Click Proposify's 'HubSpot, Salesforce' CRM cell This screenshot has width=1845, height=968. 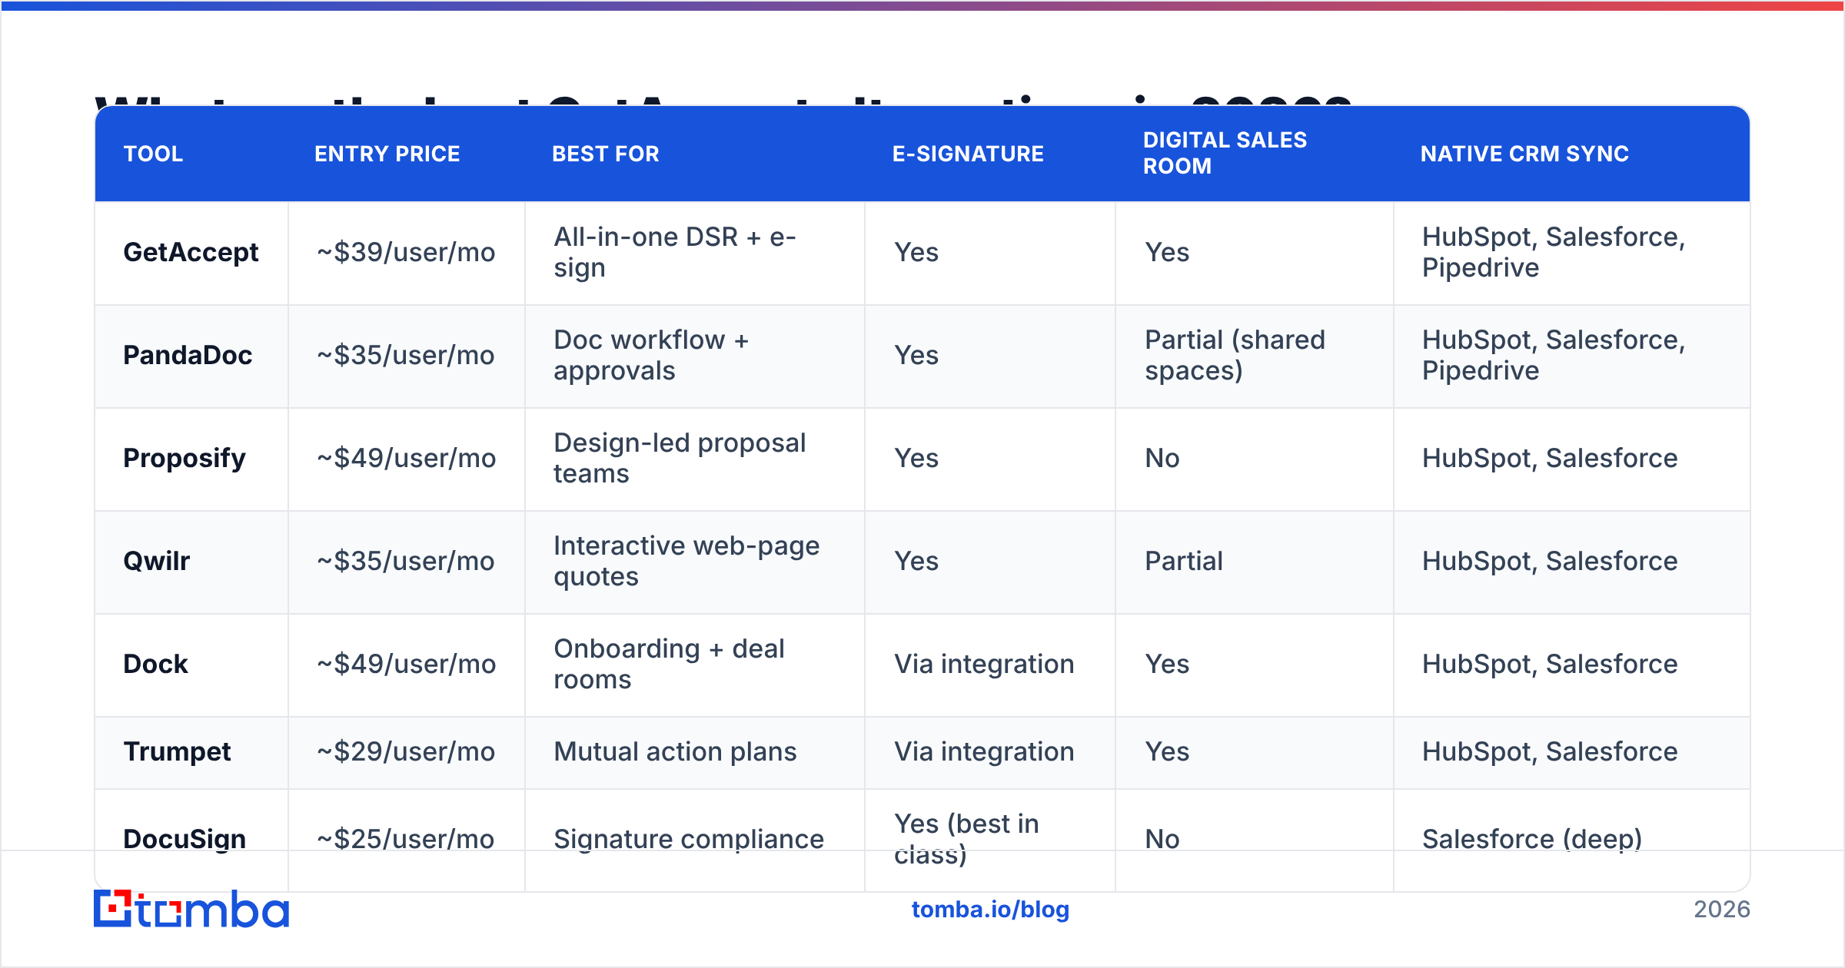tap(1572, 459)
